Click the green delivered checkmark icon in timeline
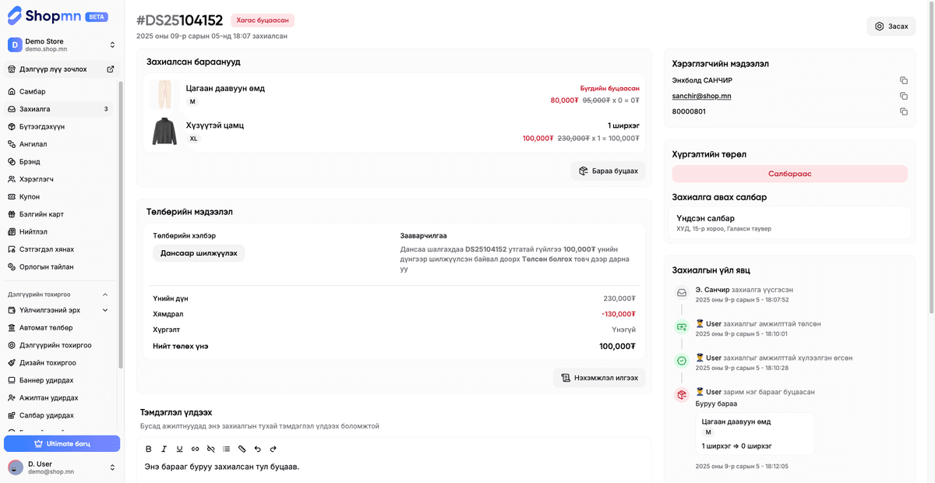Image resolution: width=935 pixels, height=483 pixels. tap(682, 361)
